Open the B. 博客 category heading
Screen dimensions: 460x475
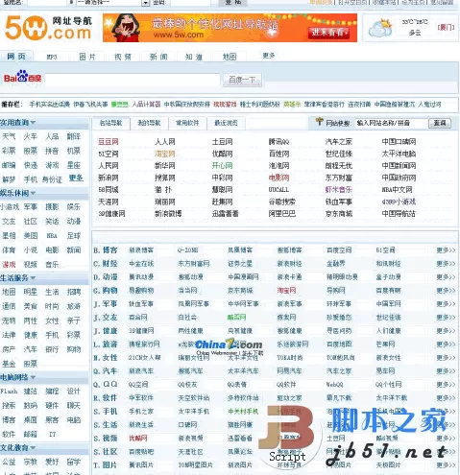click(106, 250)
